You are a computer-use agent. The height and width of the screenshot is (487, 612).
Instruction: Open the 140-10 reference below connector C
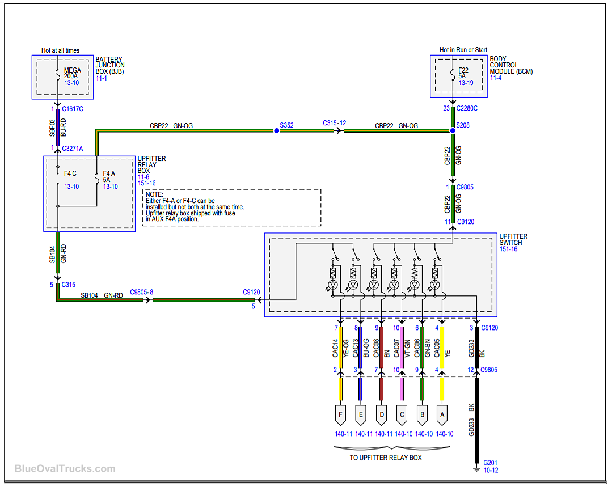pyautogui.click(x=403, y=434)
